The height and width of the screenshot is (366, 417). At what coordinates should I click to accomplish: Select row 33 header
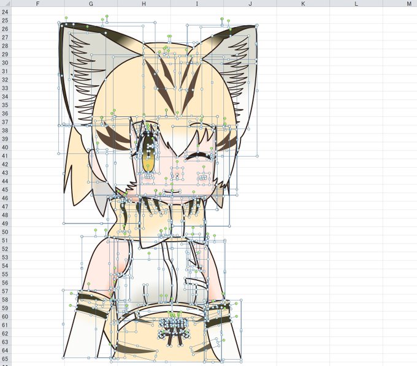[6, 88]
